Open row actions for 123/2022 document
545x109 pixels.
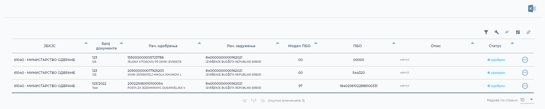(x=525, y=86)
